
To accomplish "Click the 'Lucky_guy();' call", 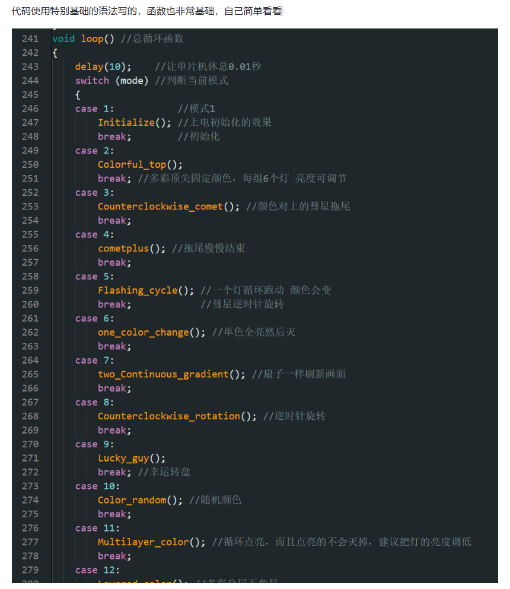I will 132,459.
